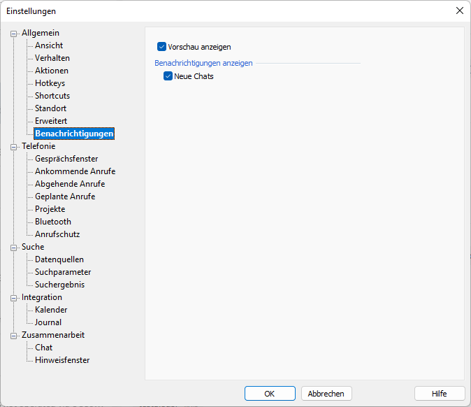Collapse the Suche tree section
This screenshot has width=471, height=407.
13,248
